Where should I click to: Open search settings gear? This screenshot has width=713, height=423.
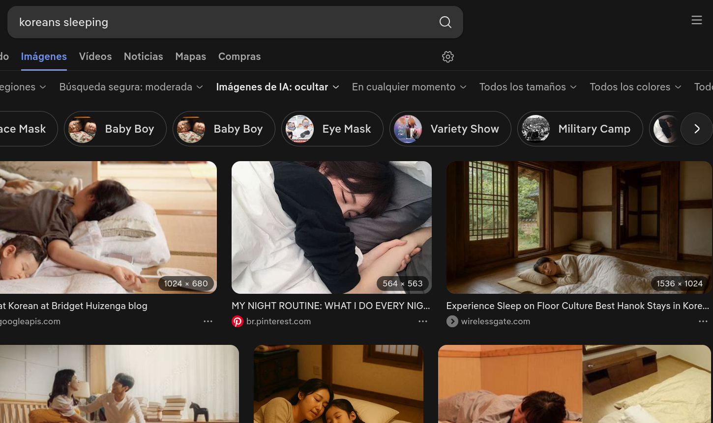pyautogui.click(x=447, y=57)
